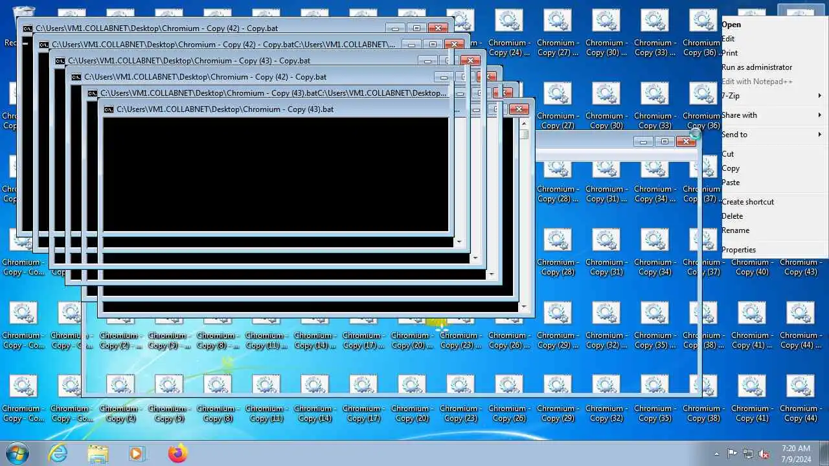Expand the Send to submenu arrow
Screen dimensions: 829x466
pyautogui.click(x=820, y=135)
